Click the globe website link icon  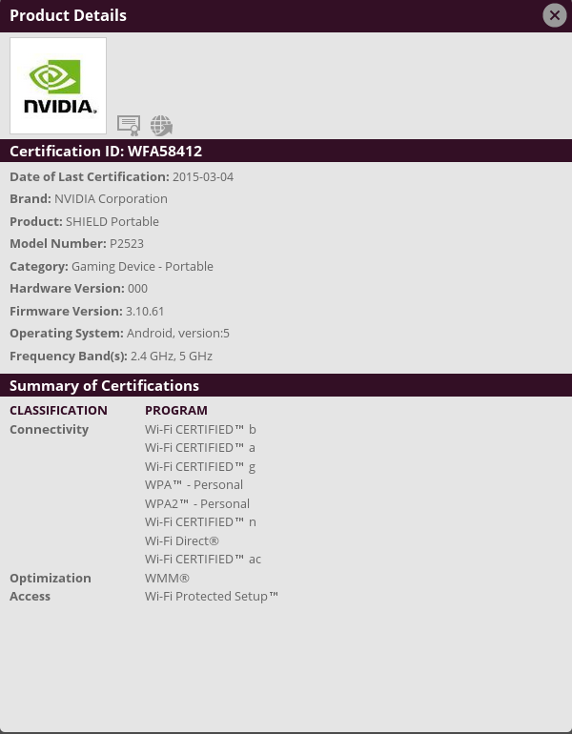(x=161, y=125)
